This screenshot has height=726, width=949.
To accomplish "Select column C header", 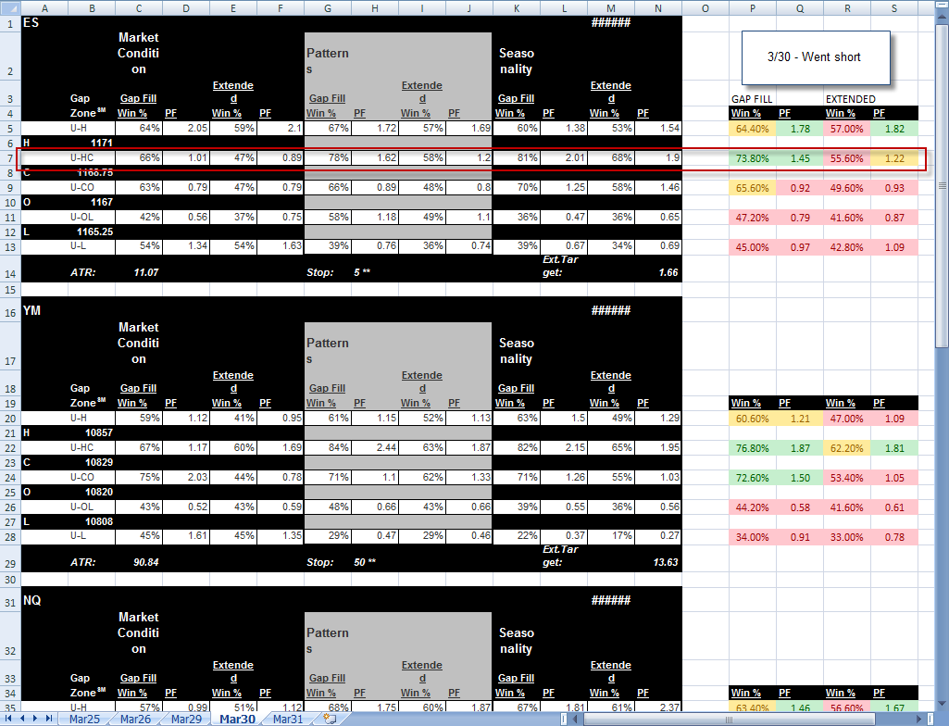I will [x=139, y=8].
